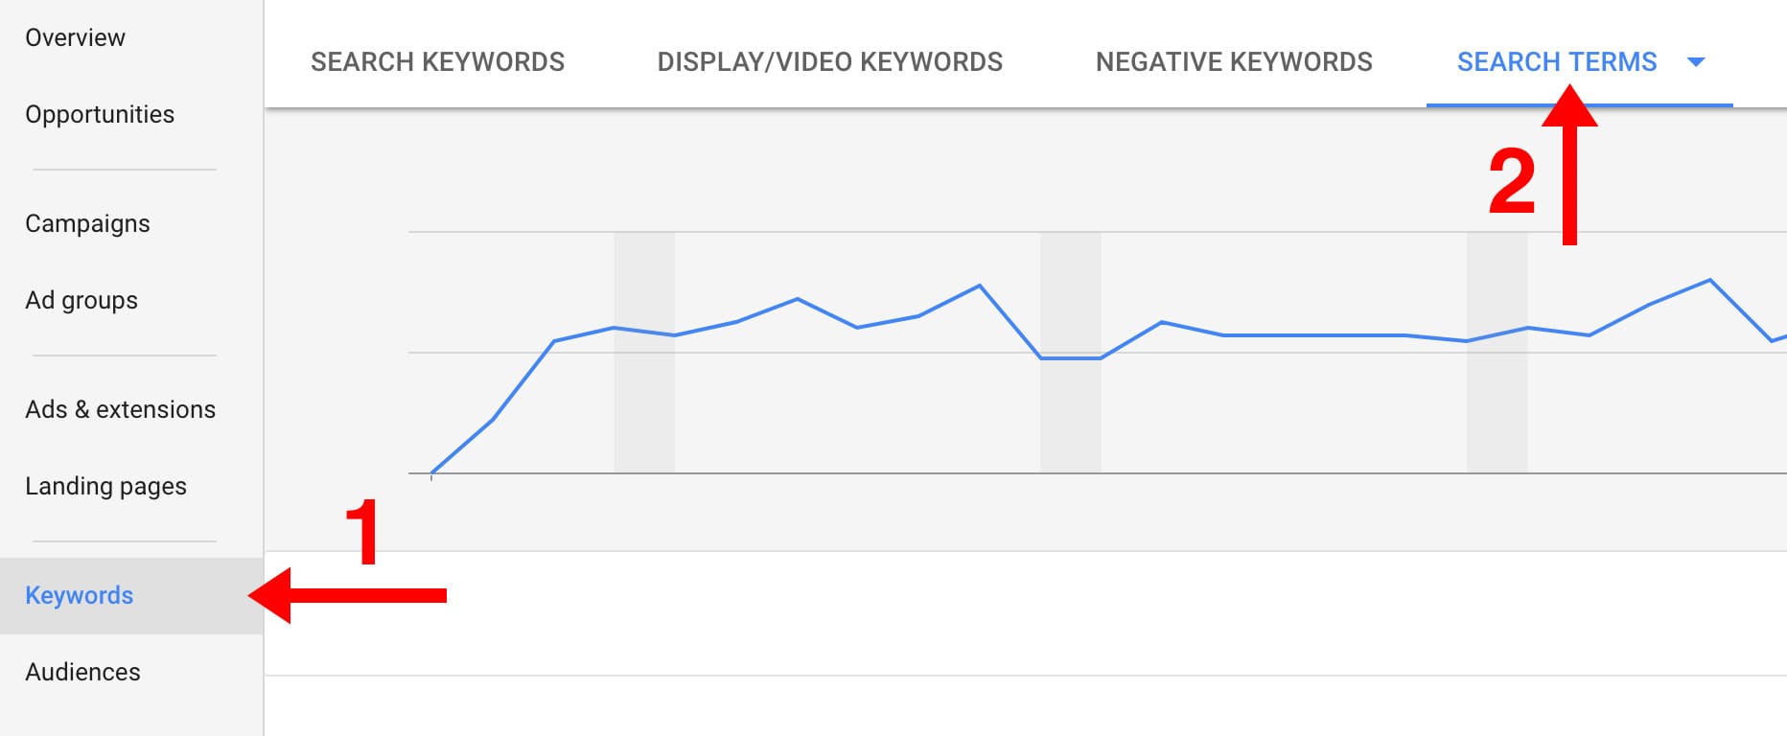Open the Audiences section
This screenshot has width=1787, height=736.
(82, 672)
